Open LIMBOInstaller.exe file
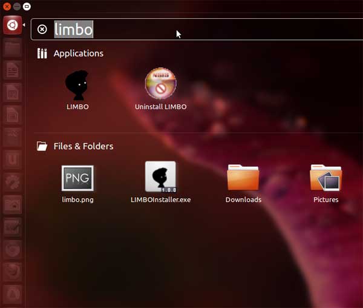 point(161,182)
